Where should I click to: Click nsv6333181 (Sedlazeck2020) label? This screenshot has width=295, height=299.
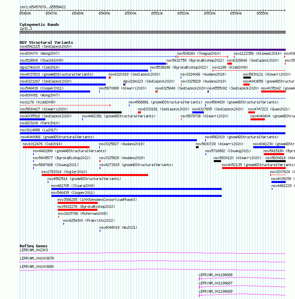[163, 109]
